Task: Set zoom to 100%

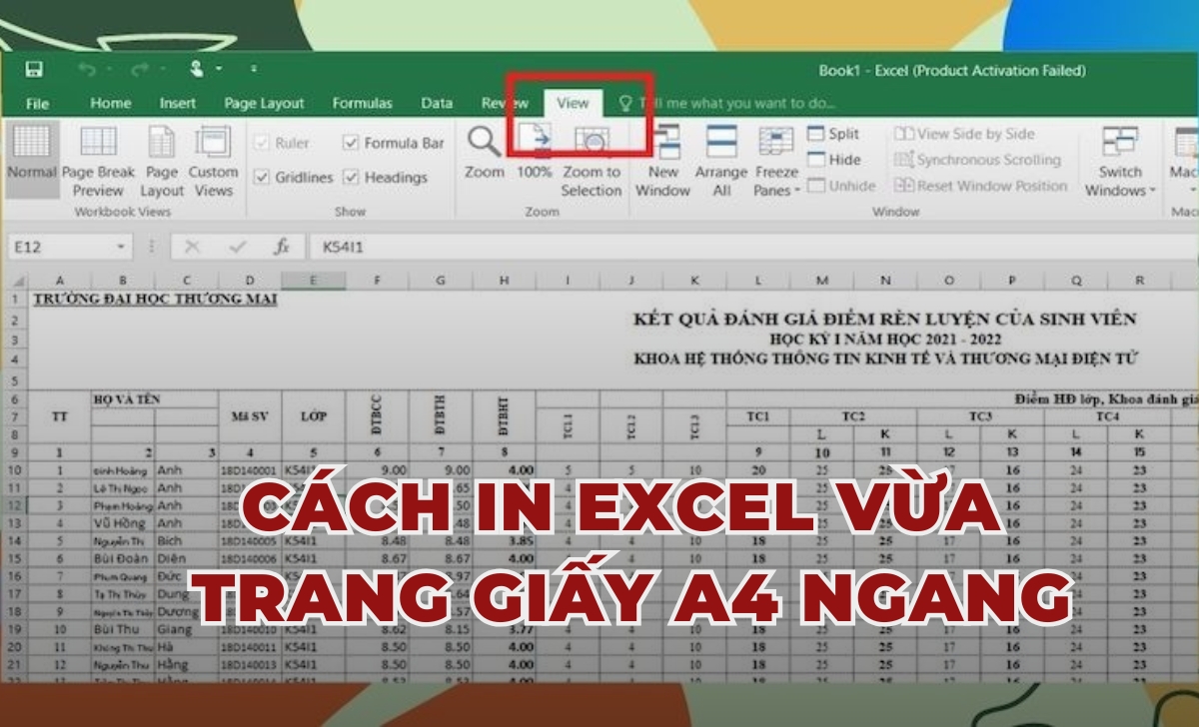Action: (535, 153)
